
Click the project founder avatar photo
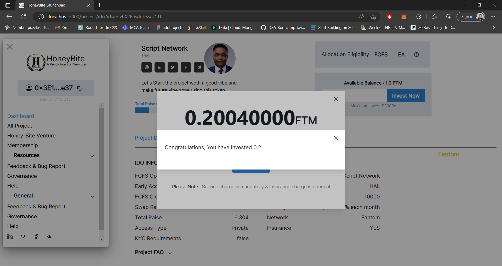(220, 58)
